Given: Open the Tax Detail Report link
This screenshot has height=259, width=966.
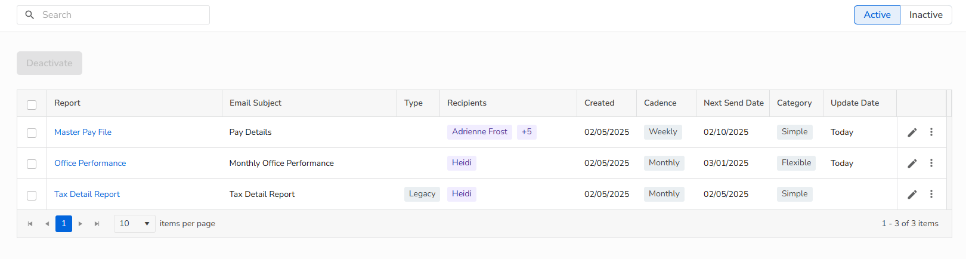Looking at the screenshot, I should point(87,194).
